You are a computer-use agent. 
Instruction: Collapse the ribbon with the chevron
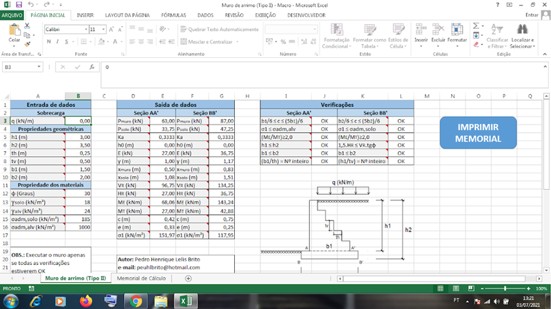click(x=545, y=54)
